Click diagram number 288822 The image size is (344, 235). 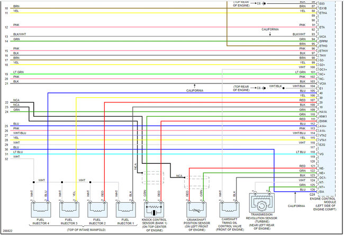pos(8,231)
